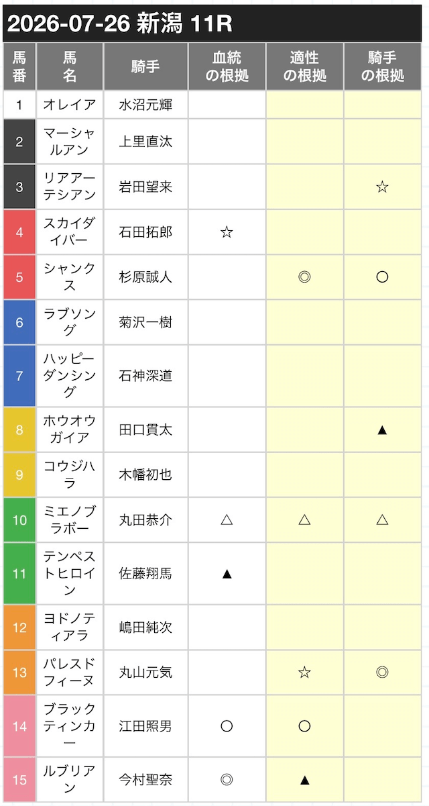This screenshot has height=806, width=429.
Task: Click the black triangle in ホウオウガイア jockey column
Action: coord(382,430)
